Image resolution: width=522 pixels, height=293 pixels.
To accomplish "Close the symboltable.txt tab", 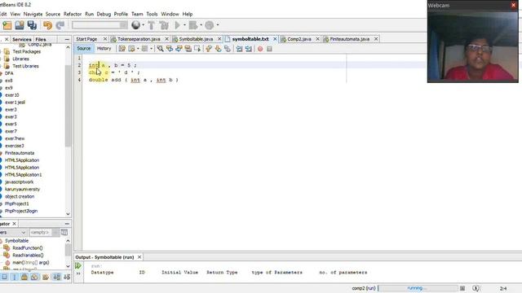I will coord(275,39).
